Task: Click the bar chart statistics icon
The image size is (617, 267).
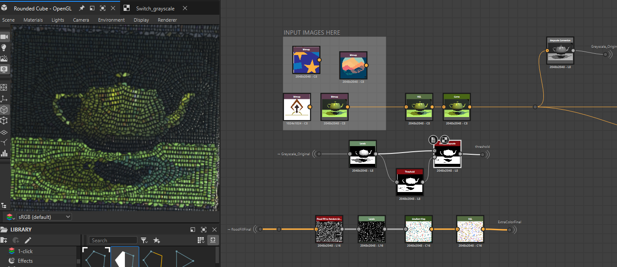Action: click(x=4, y=153)
